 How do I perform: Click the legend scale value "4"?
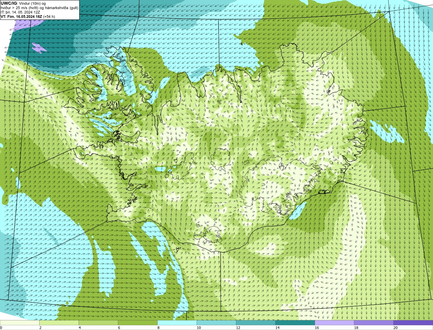(x=79, y=328)
